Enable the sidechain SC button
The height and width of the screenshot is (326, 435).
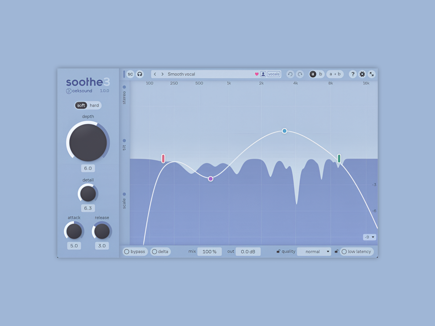[130, 74]
